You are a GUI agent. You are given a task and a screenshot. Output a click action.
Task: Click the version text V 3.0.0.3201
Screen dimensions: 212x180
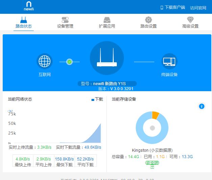pos(122,89)
